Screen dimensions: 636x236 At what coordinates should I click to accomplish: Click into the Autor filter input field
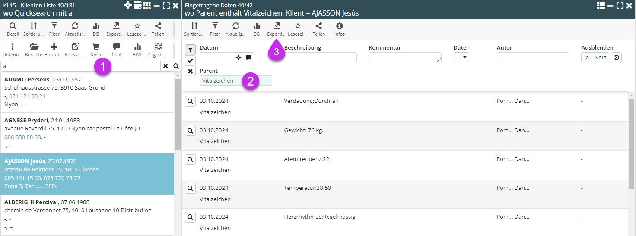click(x=533, y=57)
